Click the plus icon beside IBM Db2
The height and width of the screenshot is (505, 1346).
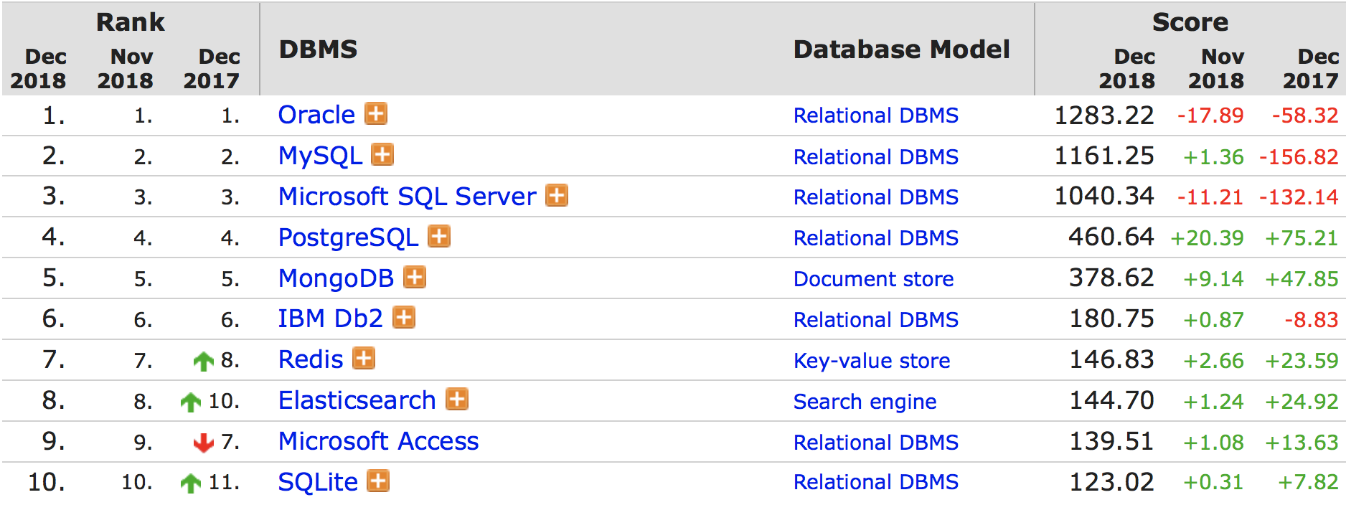click(405, 318)
